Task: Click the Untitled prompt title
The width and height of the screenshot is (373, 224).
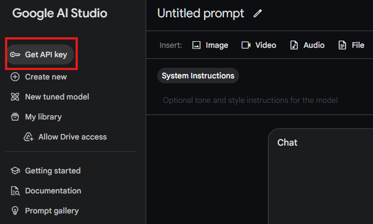Action: (201, 13)
